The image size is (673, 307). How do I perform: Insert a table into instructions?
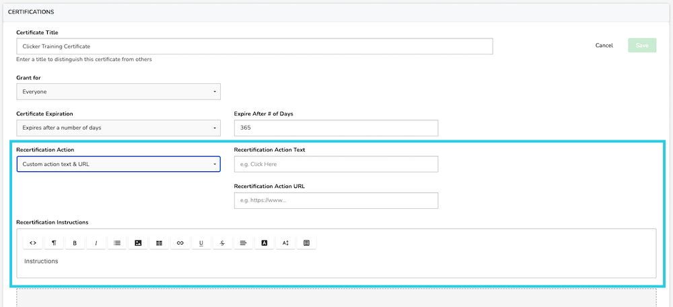[x=160, y=243]
